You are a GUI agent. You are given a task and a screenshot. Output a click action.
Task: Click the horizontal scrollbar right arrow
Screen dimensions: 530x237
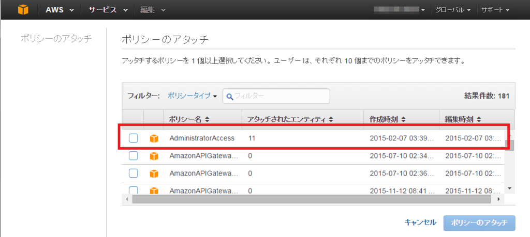498,199
